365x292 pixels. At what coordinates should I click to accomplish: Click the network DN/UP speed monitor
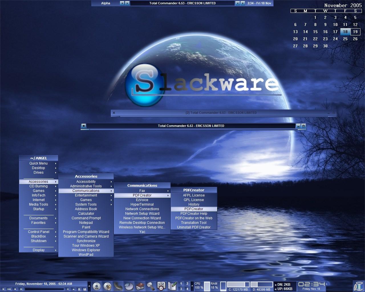pyautogui.click(x=285, y=286)
